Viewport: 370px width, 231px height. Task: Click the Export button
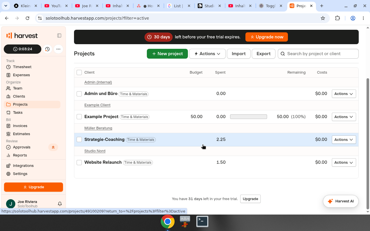[x=264, y=54]
